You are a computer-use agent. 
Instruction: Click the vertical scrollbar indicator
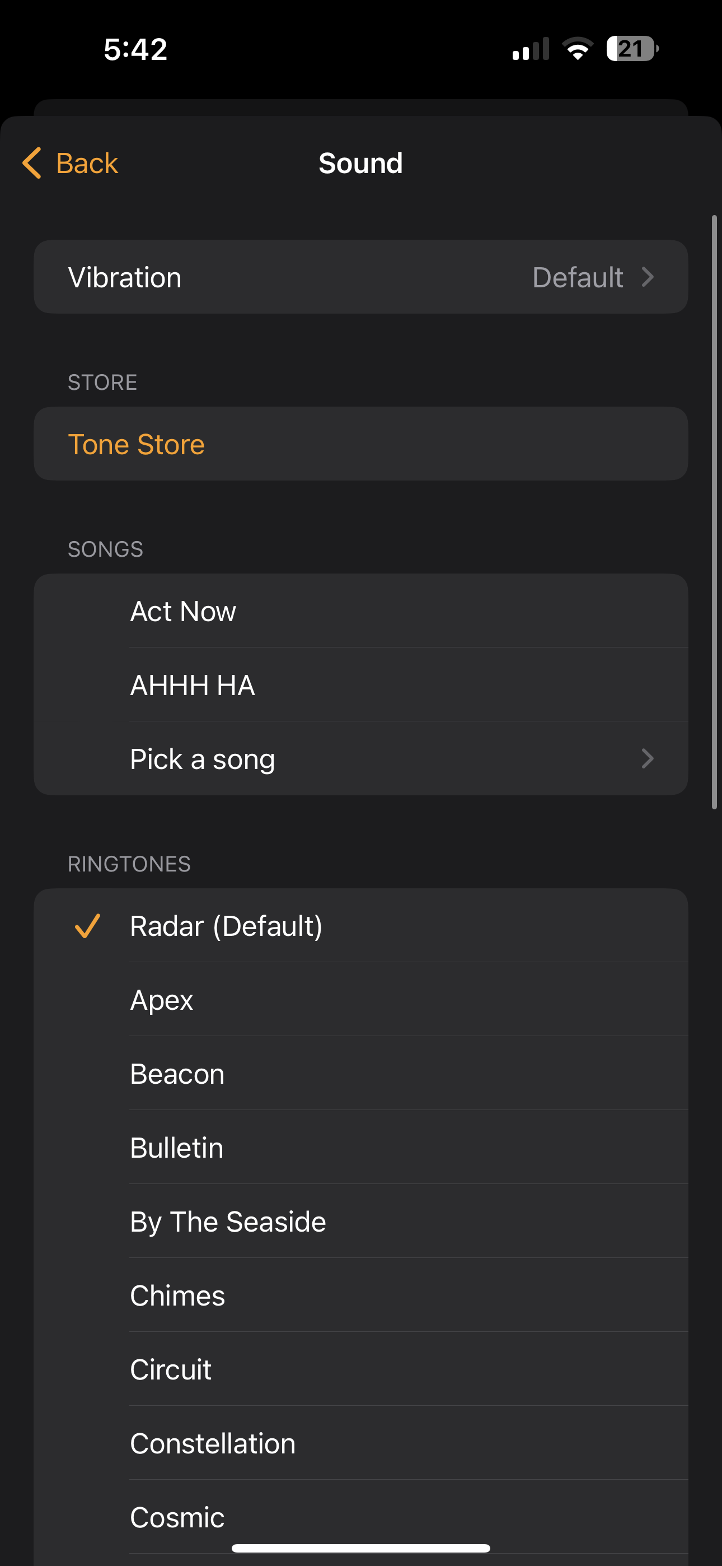coord(715,511)
